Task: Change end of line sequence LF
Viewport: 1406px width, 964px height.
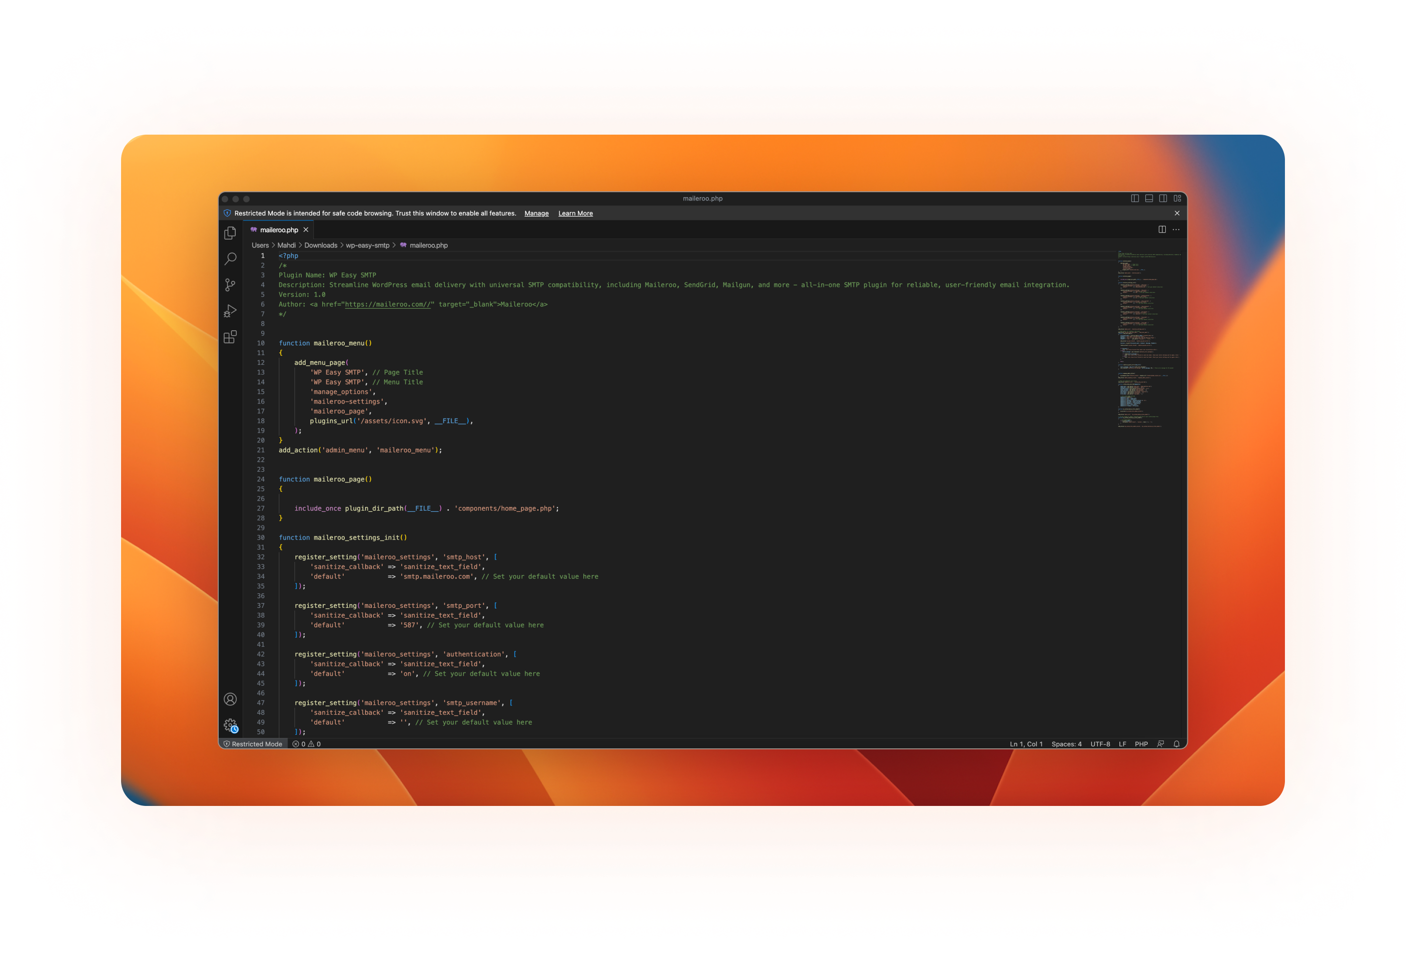Action: 1122,744
